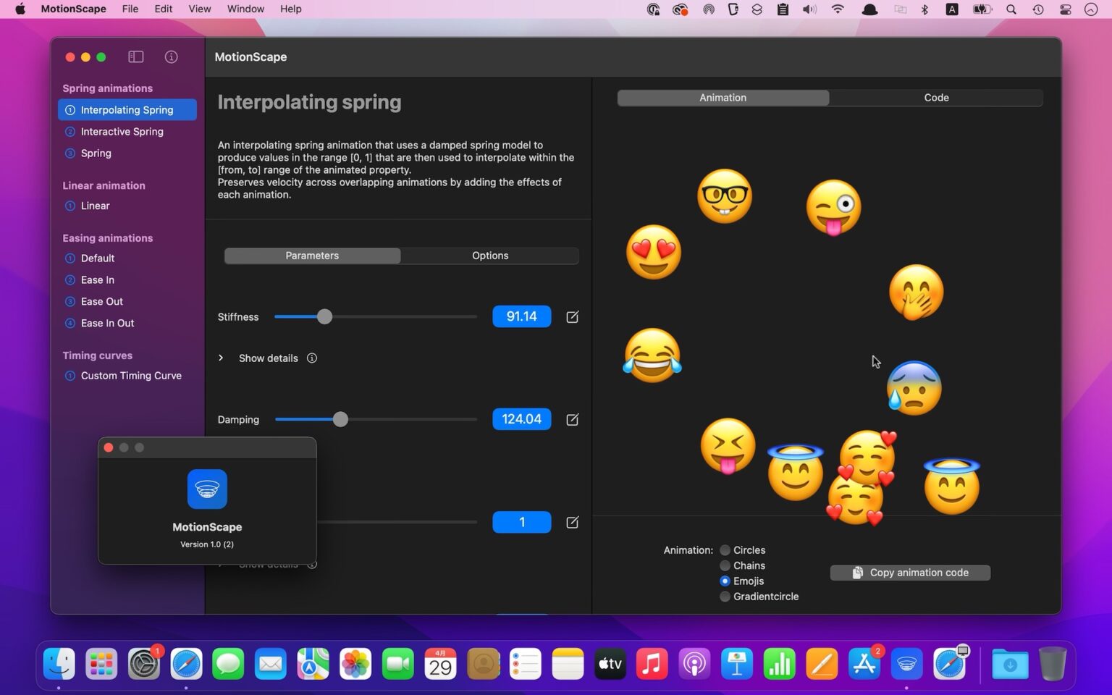Click the nerd-face glasses emoji
The width and height of the screenshot is (1112, 695).
coord(724,196)
